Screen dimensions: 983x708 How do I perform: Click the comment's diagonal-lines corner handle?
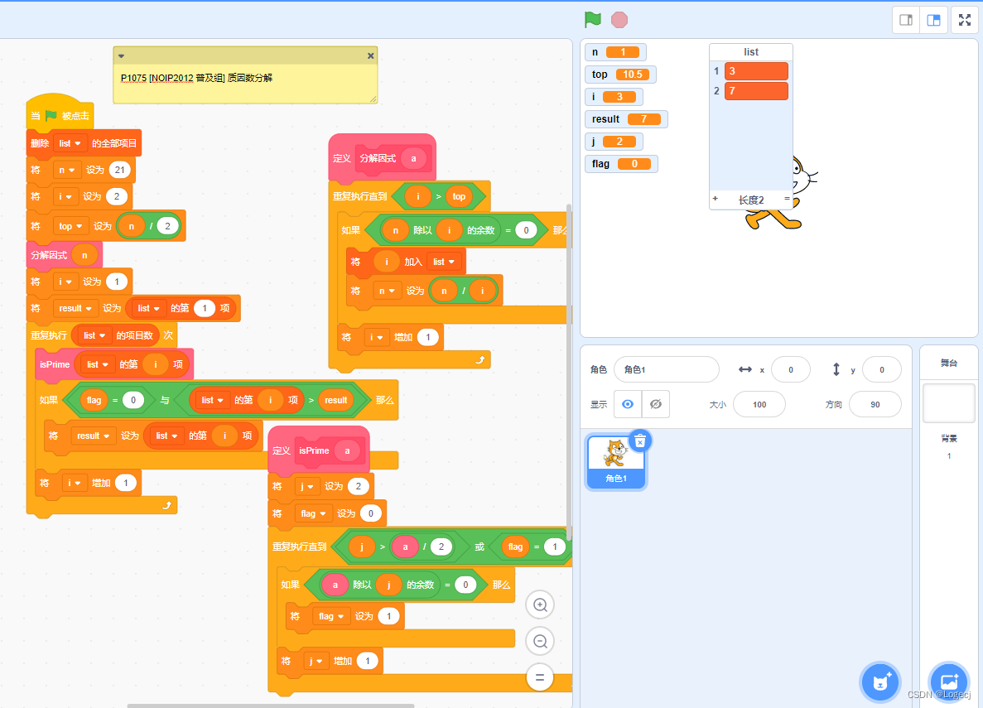tap(373, 99)
